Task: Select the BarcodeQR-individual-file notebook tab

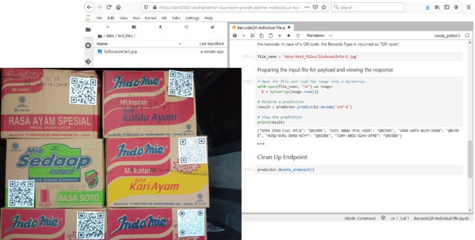Action: 262,27
